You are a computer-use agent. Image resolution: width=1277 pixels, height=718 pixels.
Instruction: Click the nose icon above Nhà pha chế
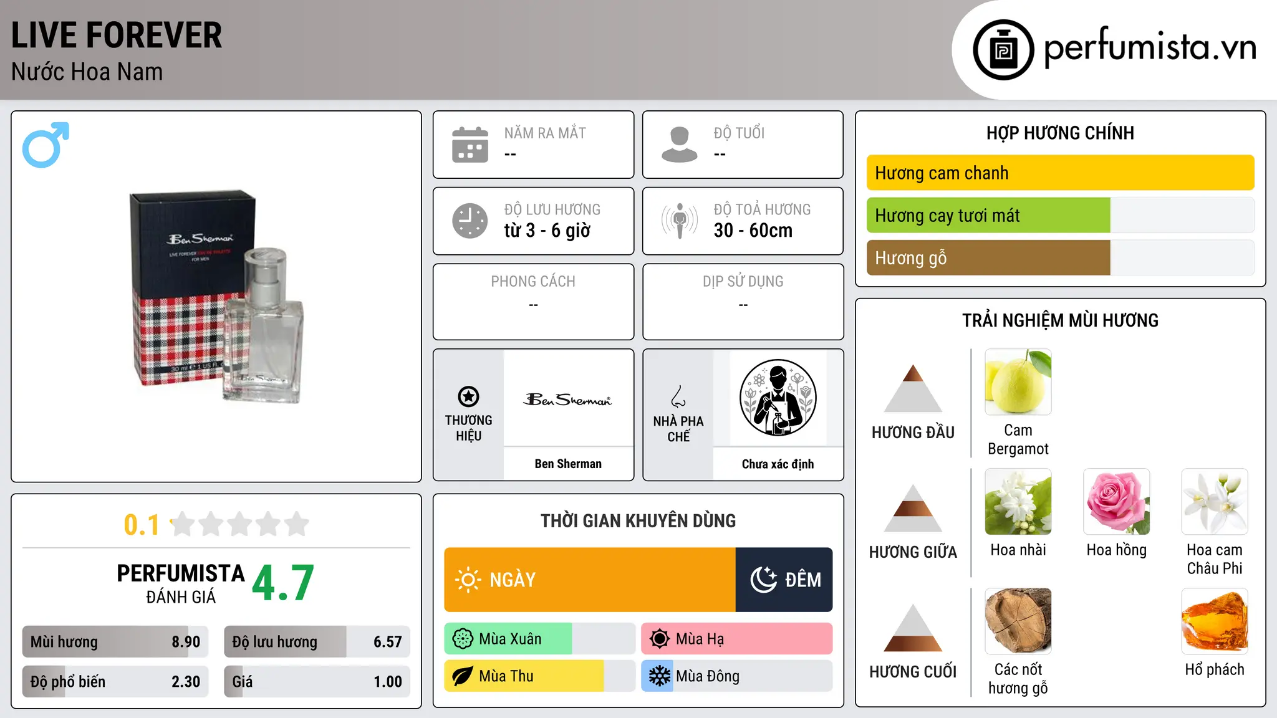(678, 396)
